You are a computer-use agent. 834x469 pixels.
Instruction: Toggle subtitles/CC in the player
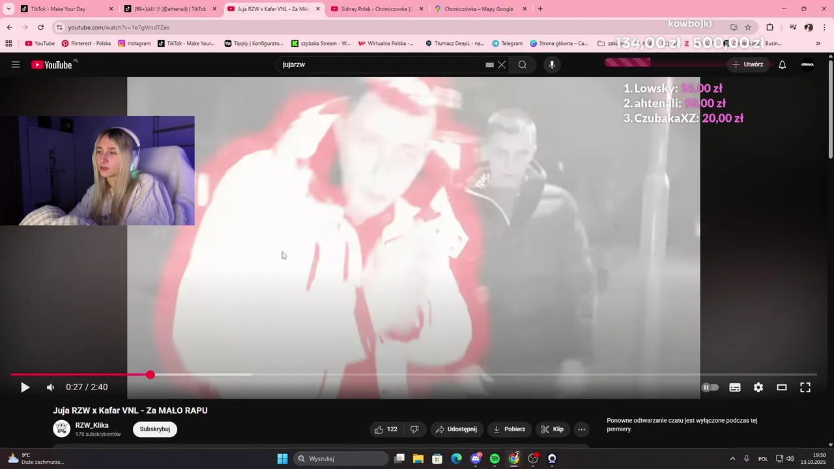tap(735, 388)
